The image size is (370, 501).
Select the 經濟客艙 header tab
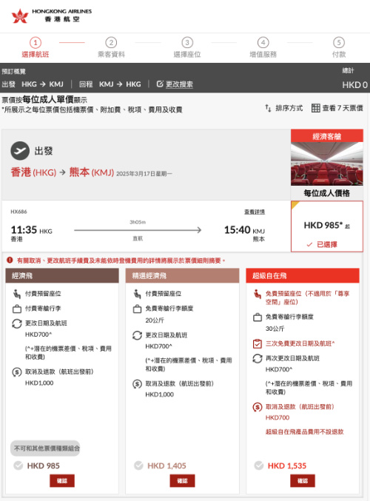click(327, 135)
